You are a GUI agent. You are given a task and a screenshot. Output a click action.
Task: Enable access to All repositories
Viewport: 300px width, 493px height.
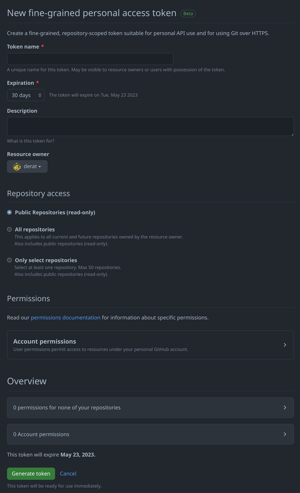click(x=9, y=229)
